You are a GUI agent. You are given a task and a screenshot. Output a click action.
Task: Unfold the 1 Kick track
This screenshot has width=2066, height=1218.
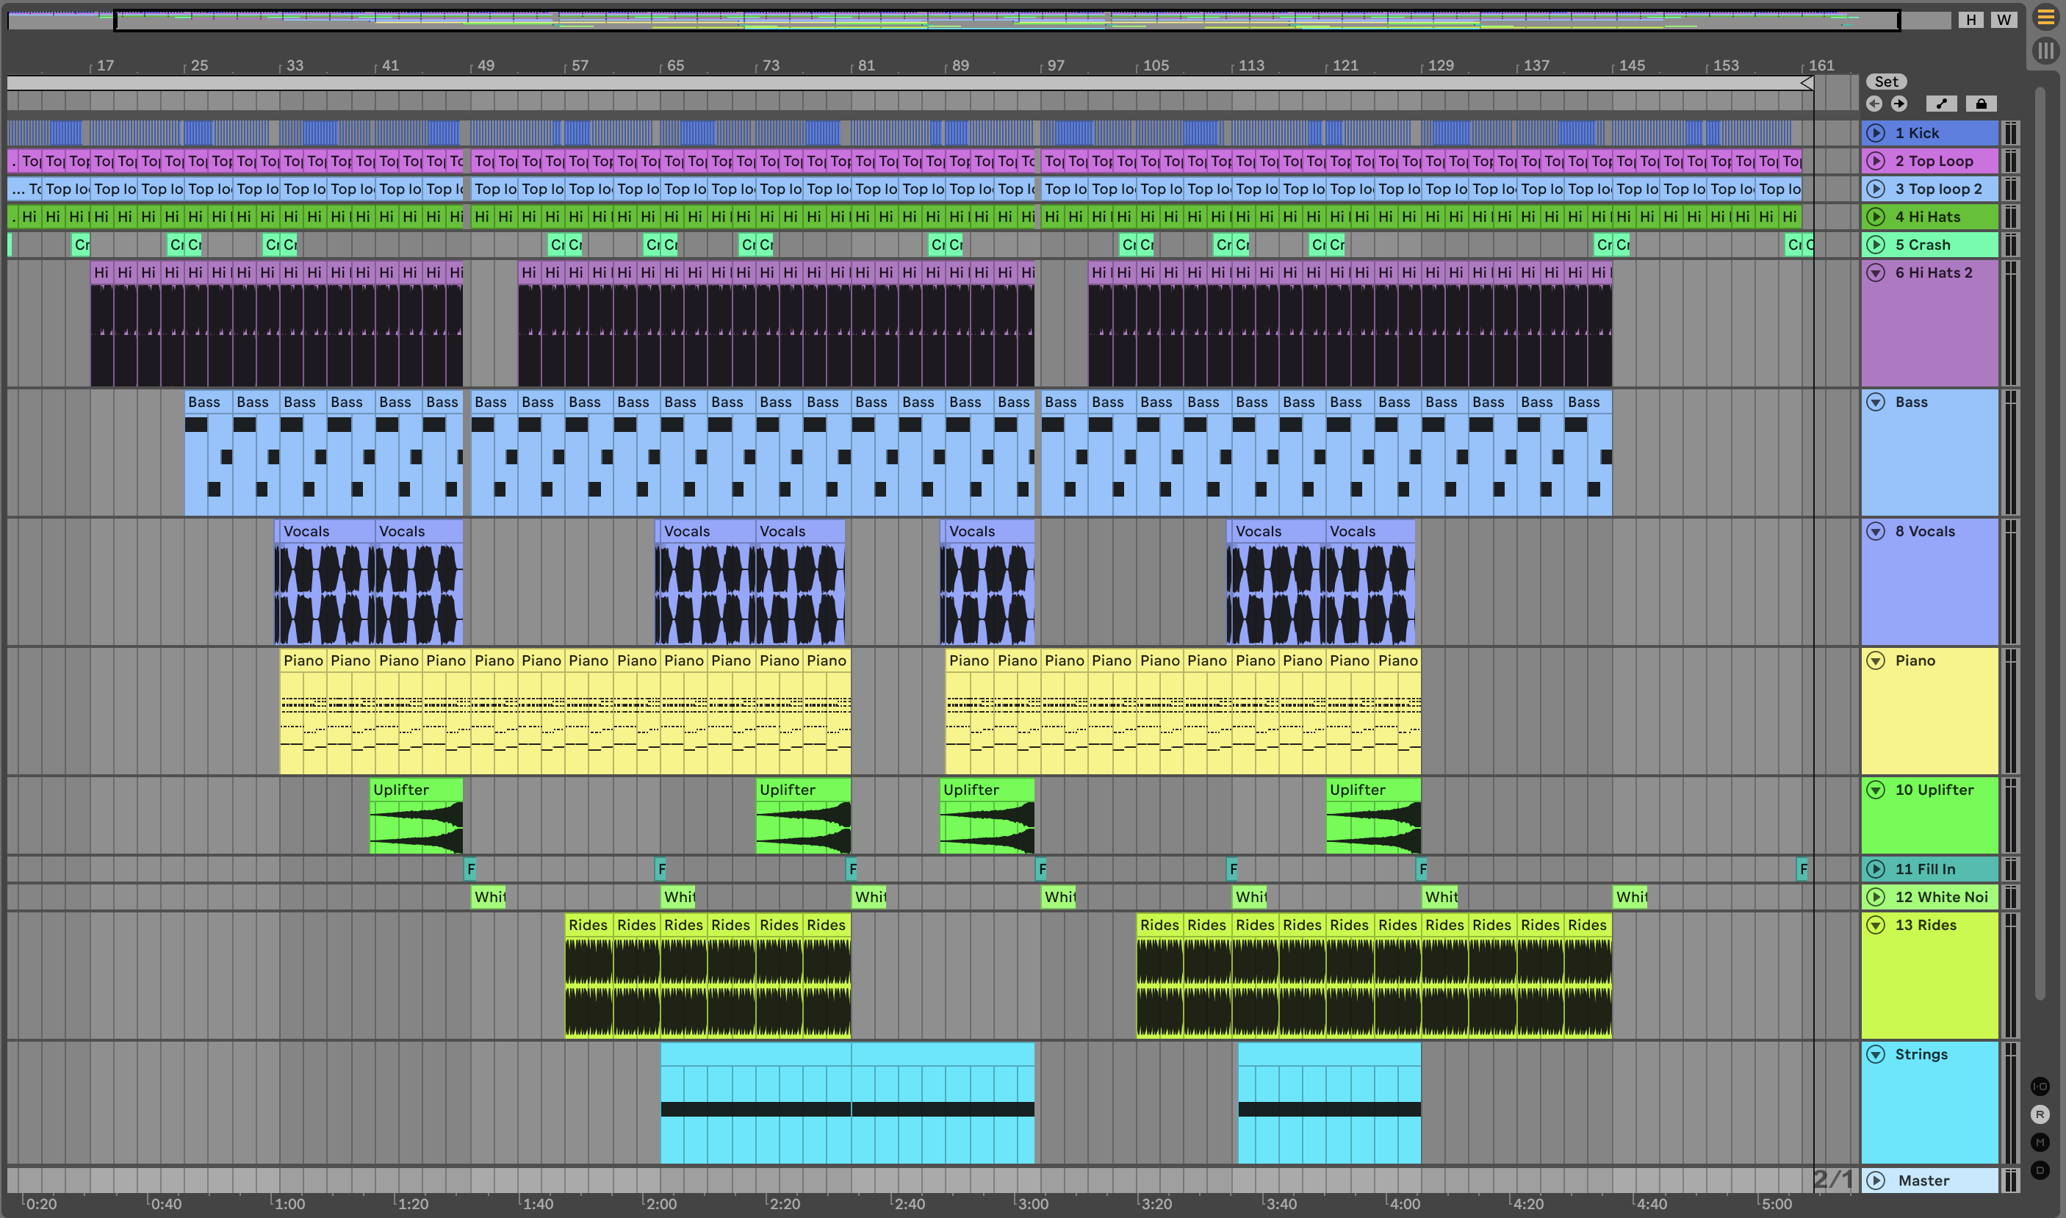pos(1876,133)
